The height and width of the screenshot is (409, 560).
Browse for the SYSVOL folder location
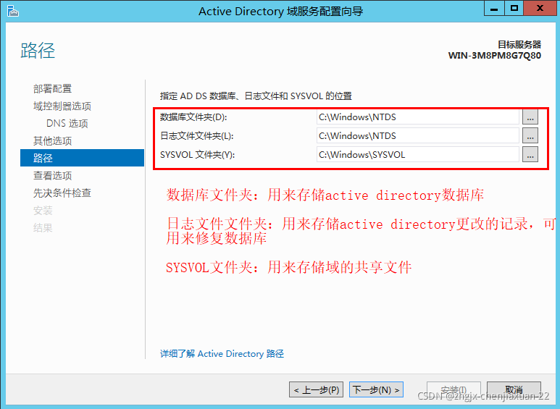tap(530, 154)
